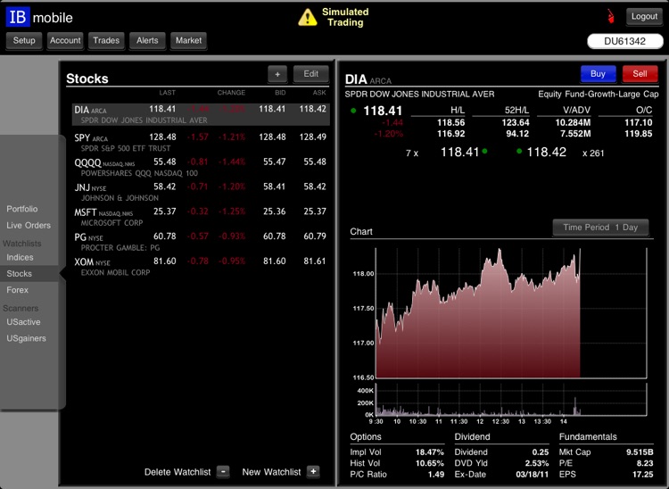Screen dimensions: 669x489
Task: Click the DVD Yld value 2.53%
Action: coord(537,463)
